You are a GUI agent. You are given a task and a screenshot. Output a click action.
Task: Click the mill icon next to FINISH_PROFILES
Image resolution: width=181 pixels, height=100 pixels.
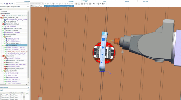(5, 22)
